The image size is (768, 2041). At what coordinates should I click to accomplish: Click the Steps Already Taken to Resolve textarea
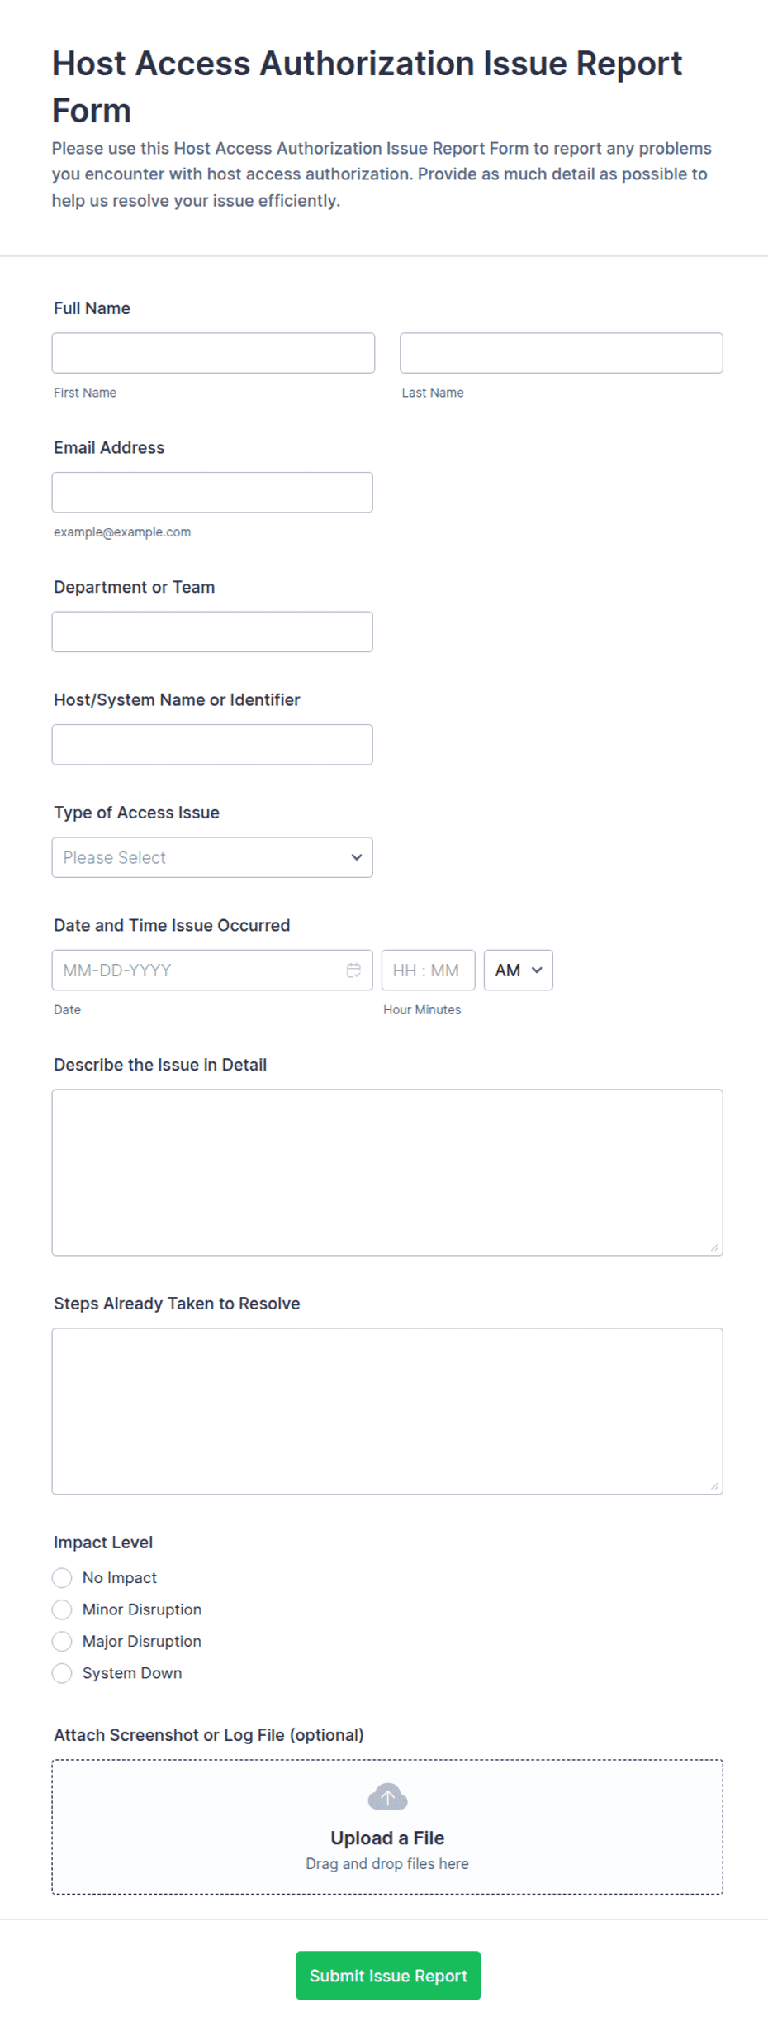tap(387, 1411)
